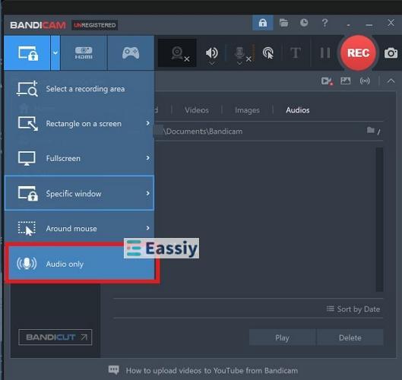Toggle the speaker sound icon
Screen dimensions: 402x380
click(212, 52)
